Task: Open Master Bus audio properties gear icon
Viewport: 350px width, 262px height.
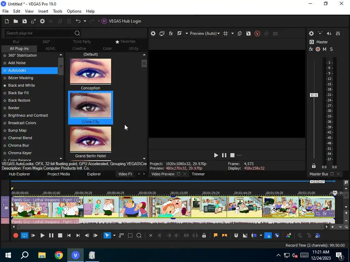Action: (311, 33)
